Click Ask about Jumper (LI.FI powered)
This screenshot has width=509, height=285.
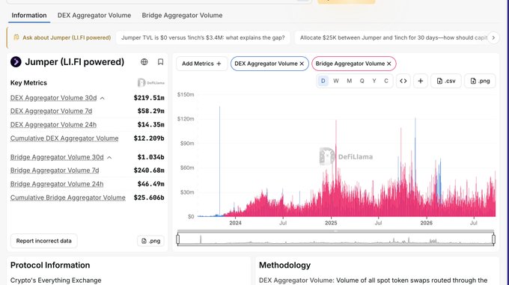(67, 37)
